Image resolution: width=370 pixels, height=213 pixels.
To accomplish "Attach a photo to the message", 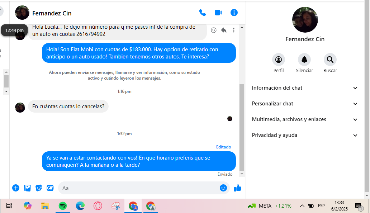I will pos(27,188).
